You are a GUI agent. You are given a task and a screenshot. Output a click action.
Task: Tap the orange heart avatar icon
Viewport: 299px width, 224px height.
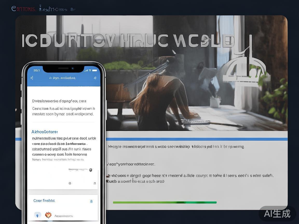48,215
